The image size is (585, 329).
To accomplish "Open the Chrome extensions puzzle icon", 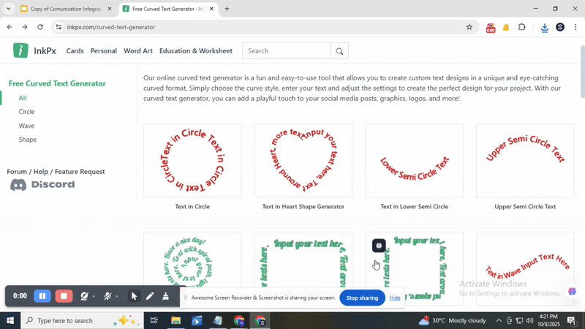I will tap(522, 27).
